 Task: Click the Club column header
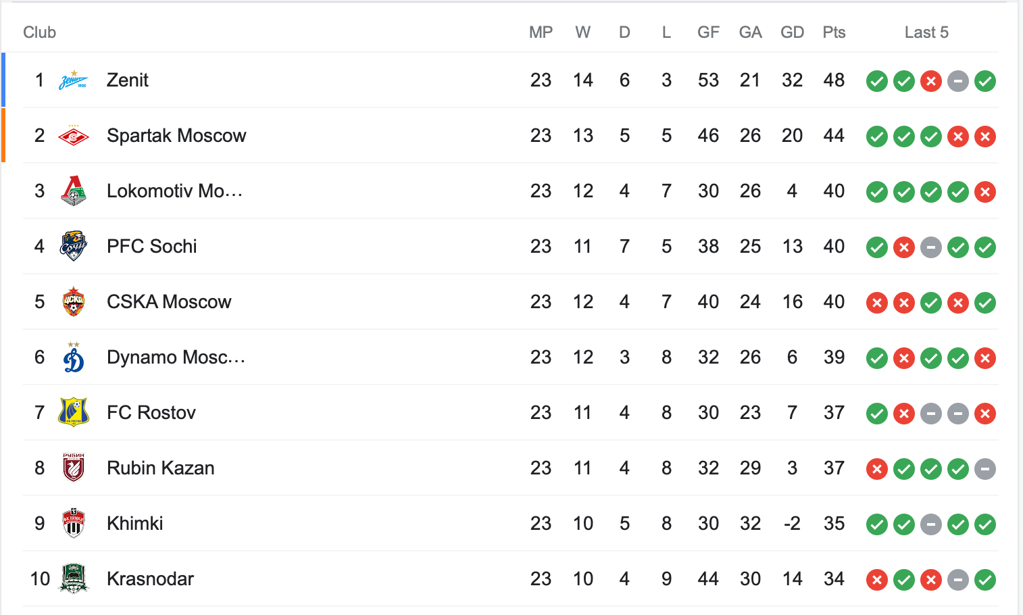tap(39, 32)
